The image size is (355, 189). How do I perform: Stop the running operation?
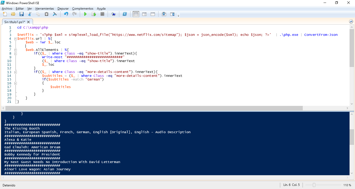pyautogui.click(x=102, y=14)
